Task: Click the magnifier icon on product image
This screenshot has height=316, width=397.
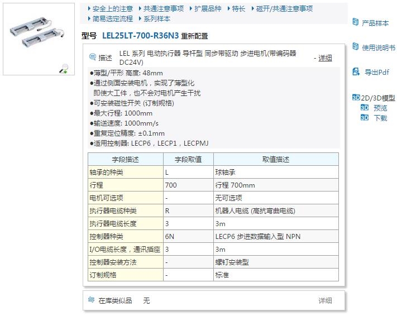Action: 64,69
